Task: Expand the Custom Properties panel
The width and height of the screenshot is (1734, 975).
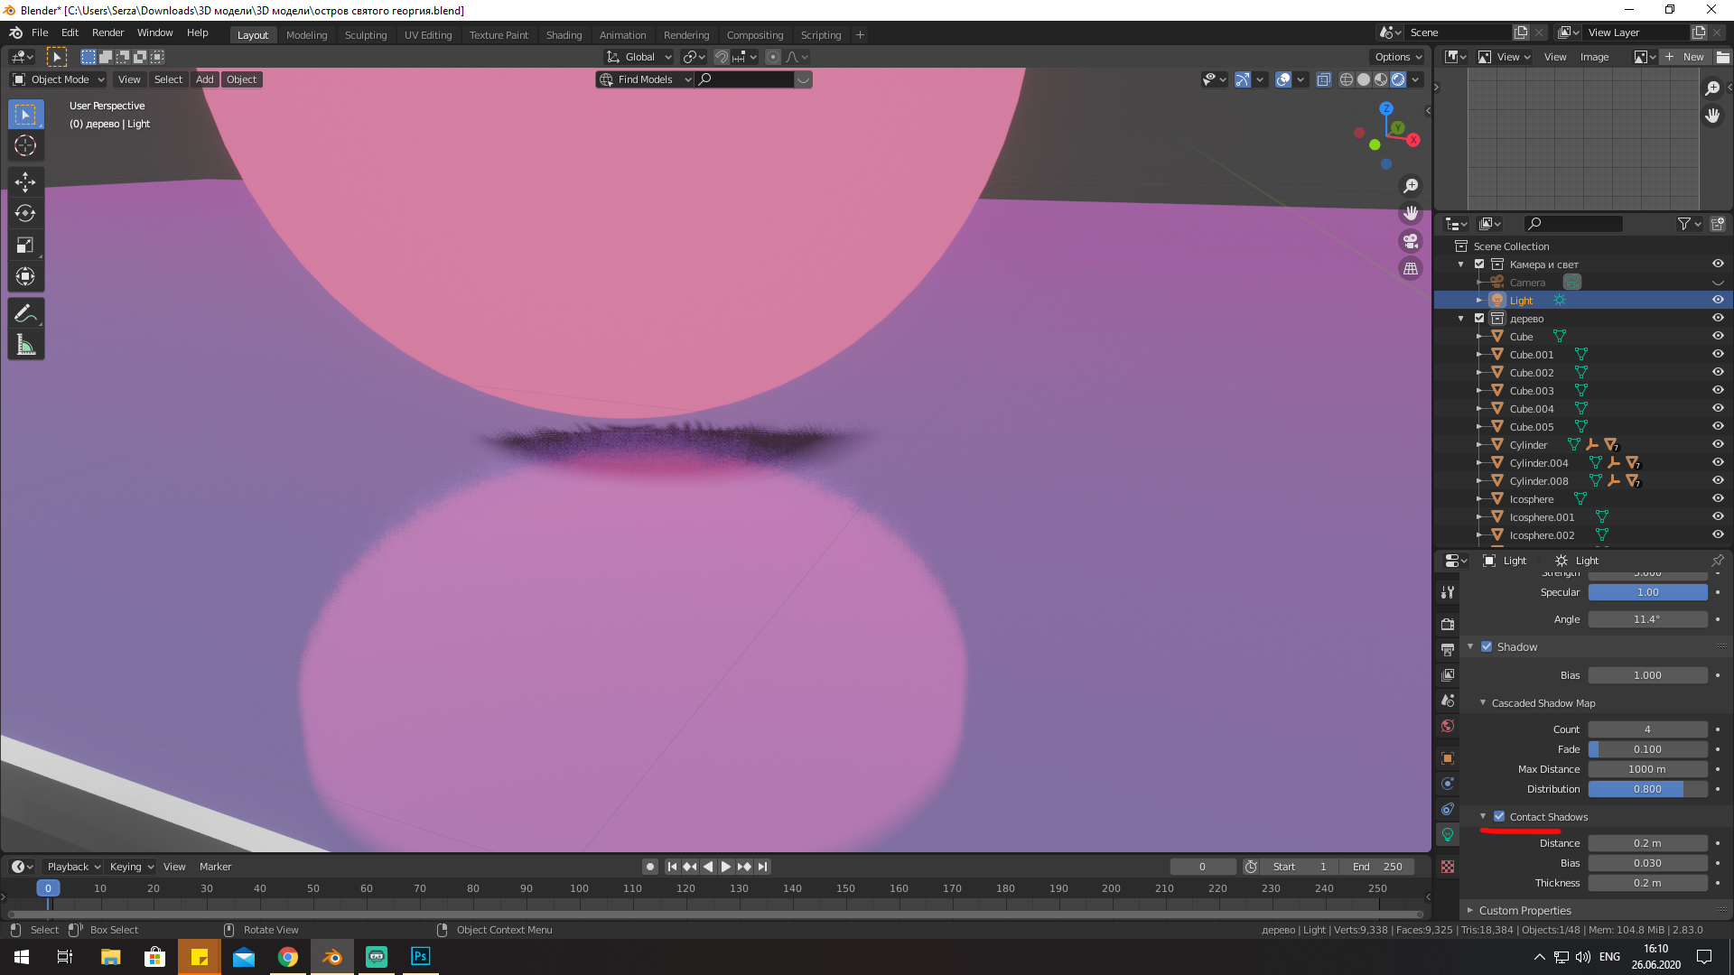Action: (1470, 910)
